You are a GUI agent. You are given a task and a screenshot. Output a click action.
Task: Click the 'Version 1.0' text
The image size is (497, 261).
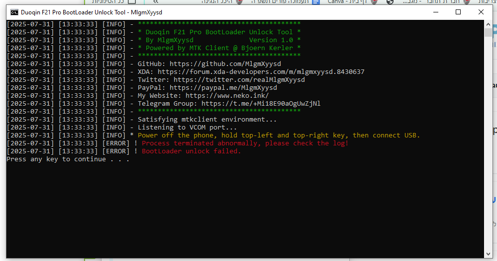(x=271, y=40)
